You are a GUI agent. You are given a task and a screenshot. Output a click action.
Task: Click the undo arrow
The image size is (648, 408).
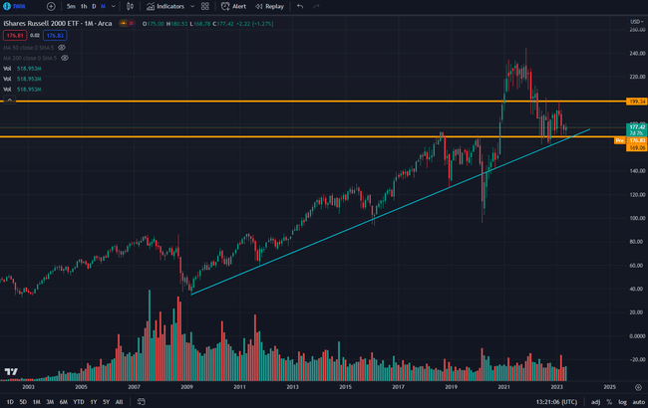click(x=301, y=6)
